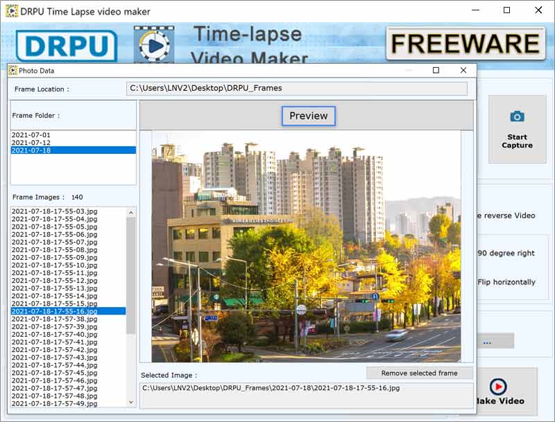This screenshot has width=555, height=422.
Task: Click the Photo Data dialog title bar icon
Action: [13, 70]
